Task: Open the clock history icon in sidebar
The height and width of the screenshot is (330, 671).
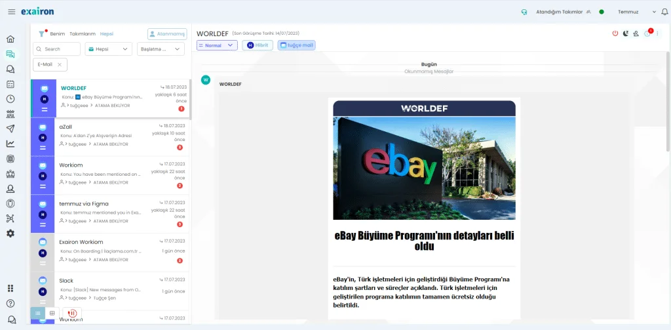Action: coord(10,99)
